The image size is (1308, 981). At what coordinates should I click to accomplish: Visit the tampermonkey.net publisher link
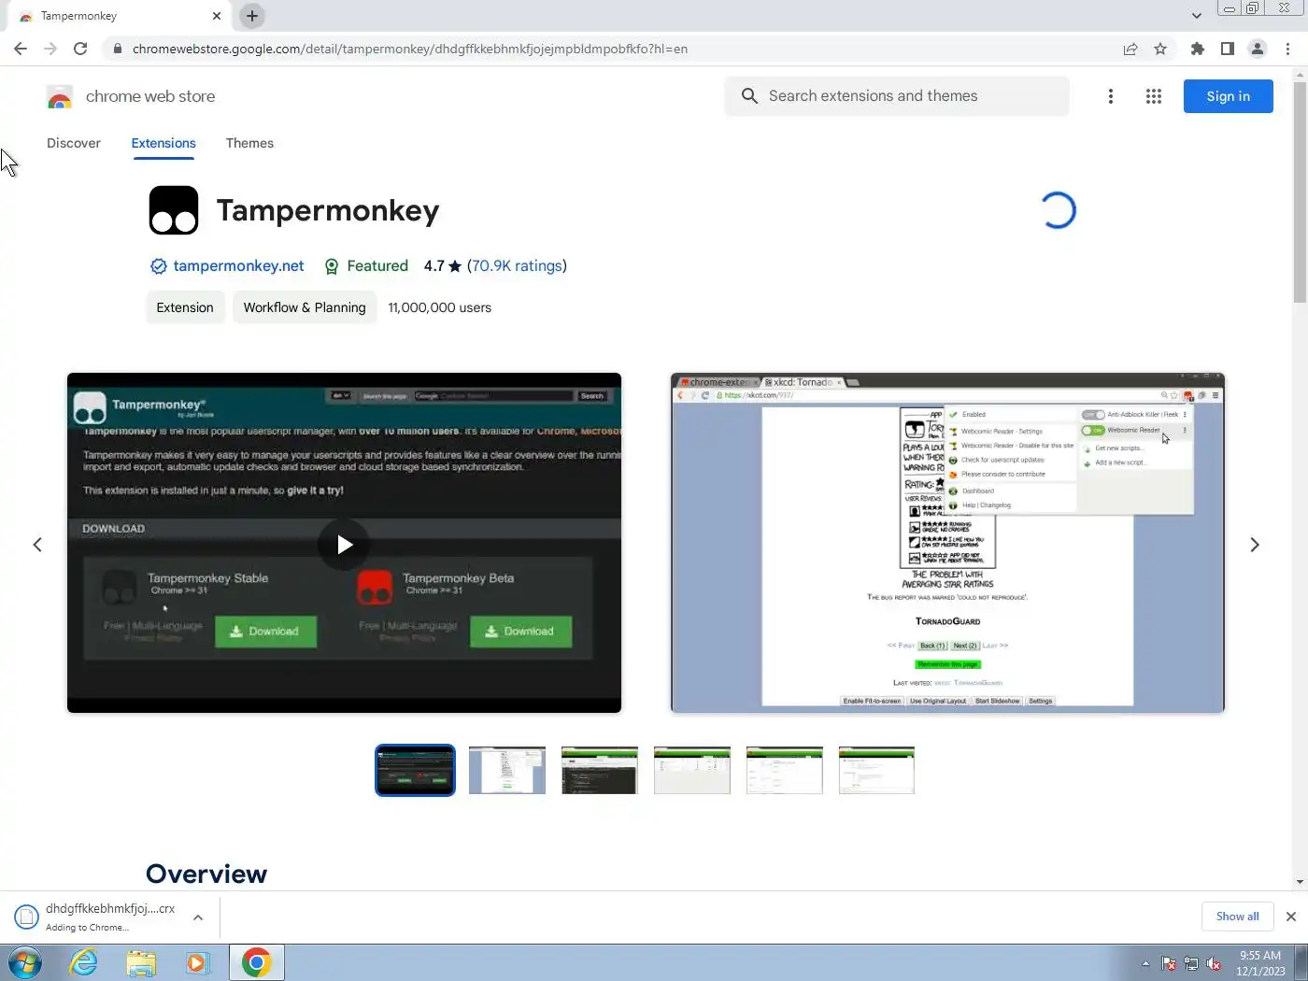[x=238, y=266]
